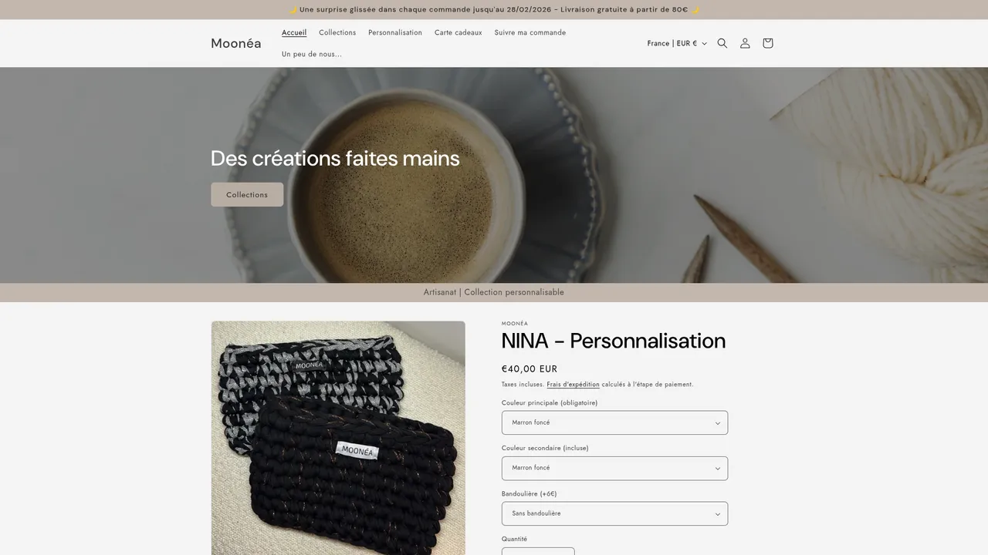Open the Un peu de nous... page
The image size is (988, 555).
[312, 54]
